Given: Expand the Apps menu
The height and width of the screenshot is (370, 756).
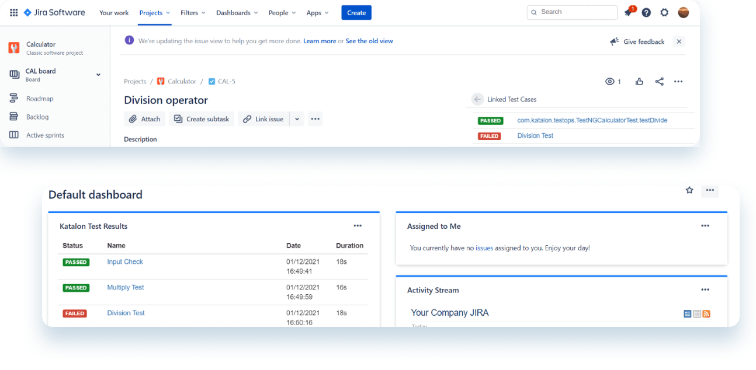Looking at the screenshot, I should click(x=318, y=13).
